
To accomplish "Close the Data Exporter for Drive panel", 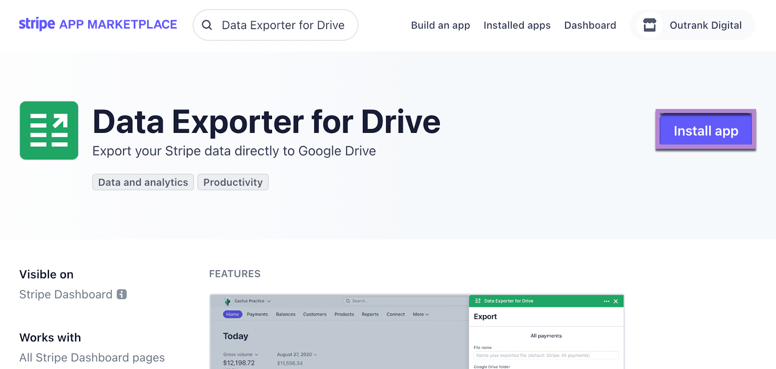I will tap(616, 301).
